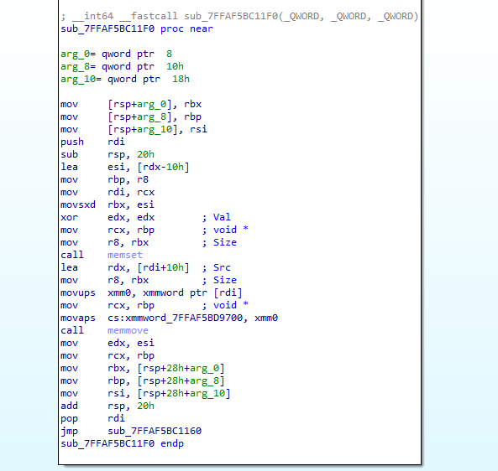Click the function prototype comment line

click(239, 16)
